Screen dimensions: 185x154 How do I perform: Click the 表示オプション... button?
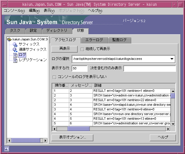click(x=72, y=138)
